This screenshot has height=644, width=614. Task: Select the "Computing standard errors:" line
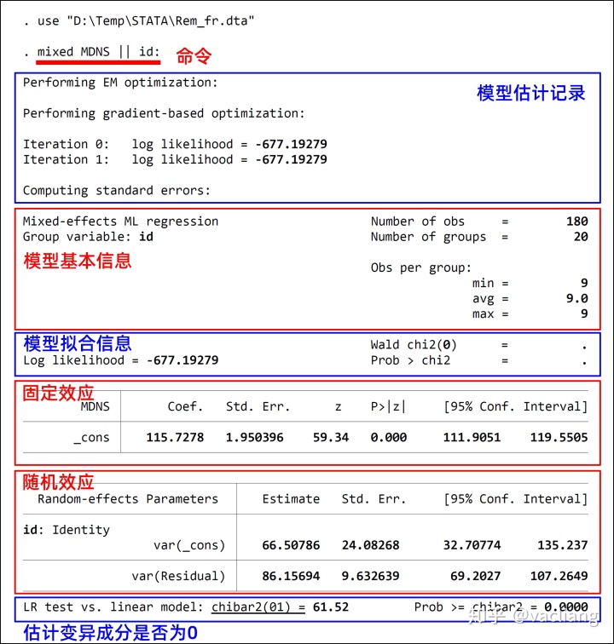tap(116, 191)
